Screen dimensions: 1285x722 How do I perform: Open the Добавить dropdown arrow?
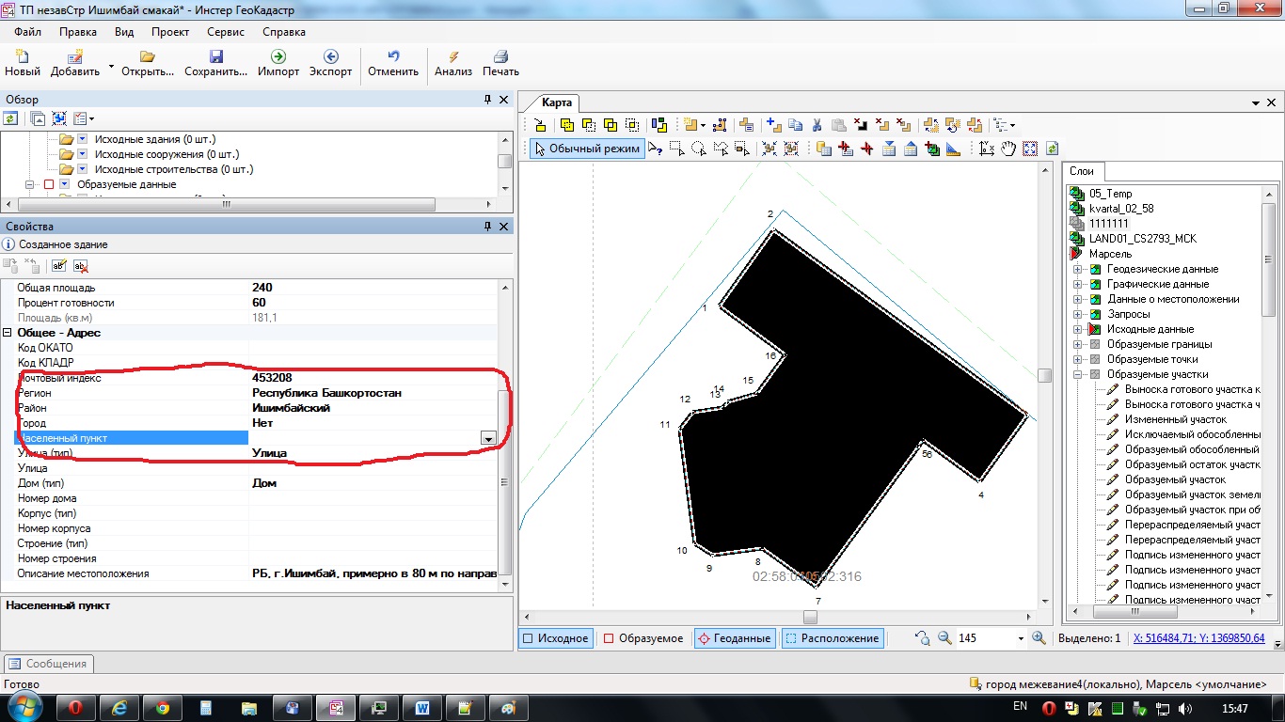tap(111, 66)
